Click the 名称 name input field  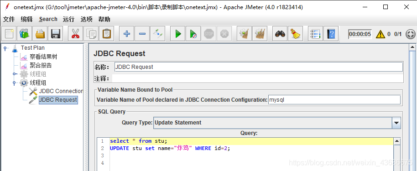[259, 67]
